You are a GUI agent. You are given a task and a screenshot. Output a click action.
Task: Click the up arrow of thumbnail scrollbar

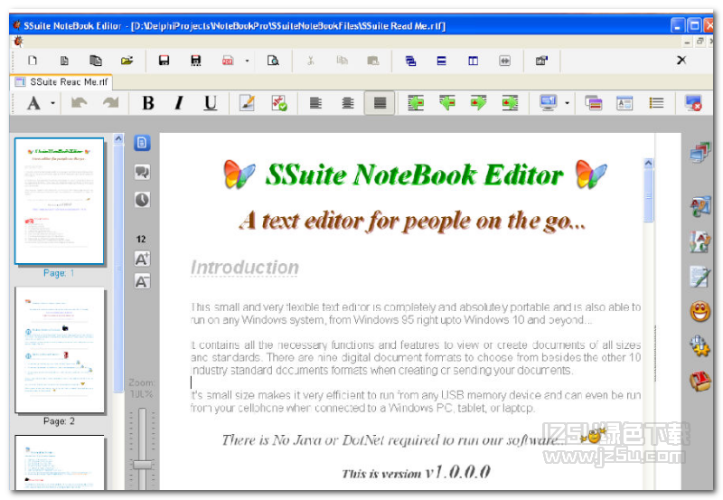pyautogui.click(x=118, y=138)
